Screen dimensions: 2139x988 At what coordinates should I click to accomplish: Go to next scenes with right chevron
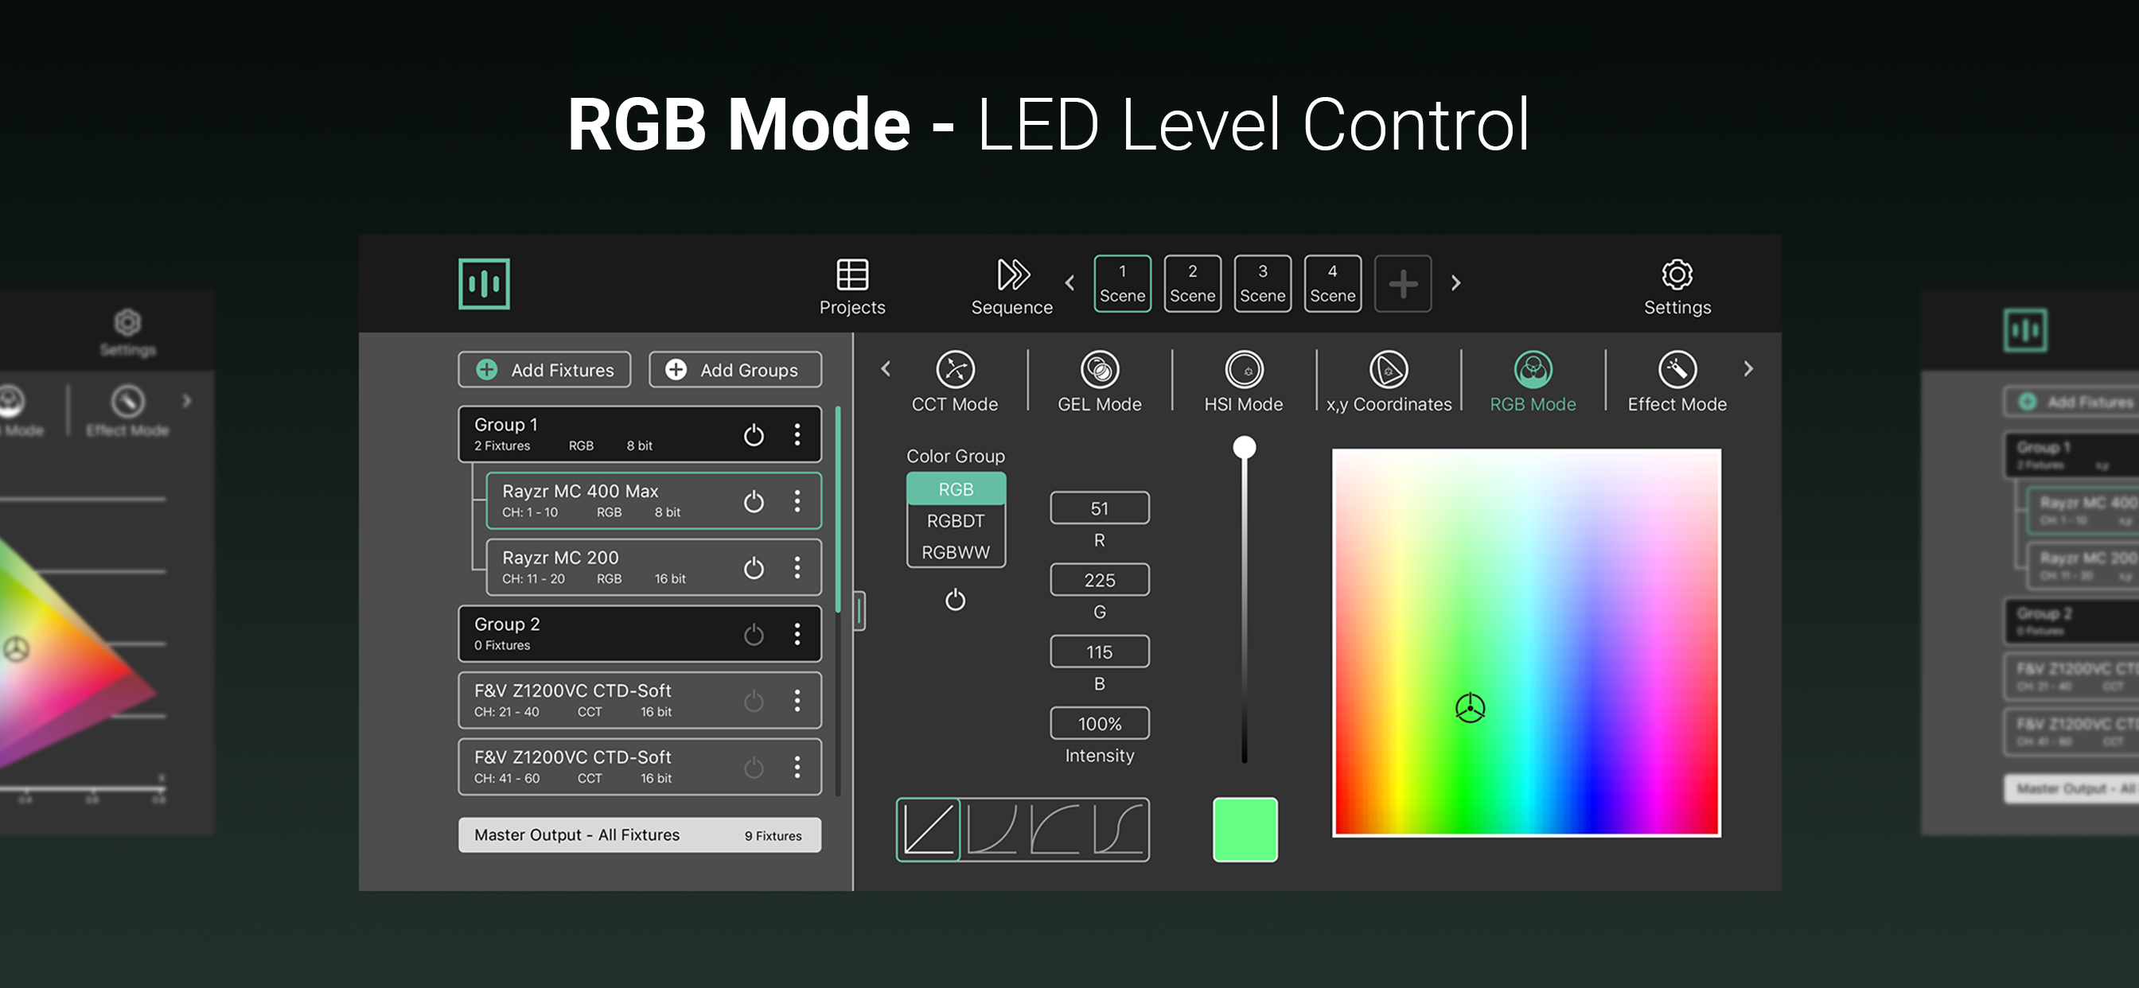click(x=1455, y=283)
